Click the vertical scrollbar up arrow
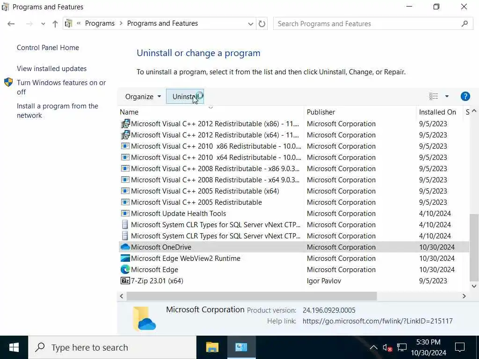 tap(474, 111)
